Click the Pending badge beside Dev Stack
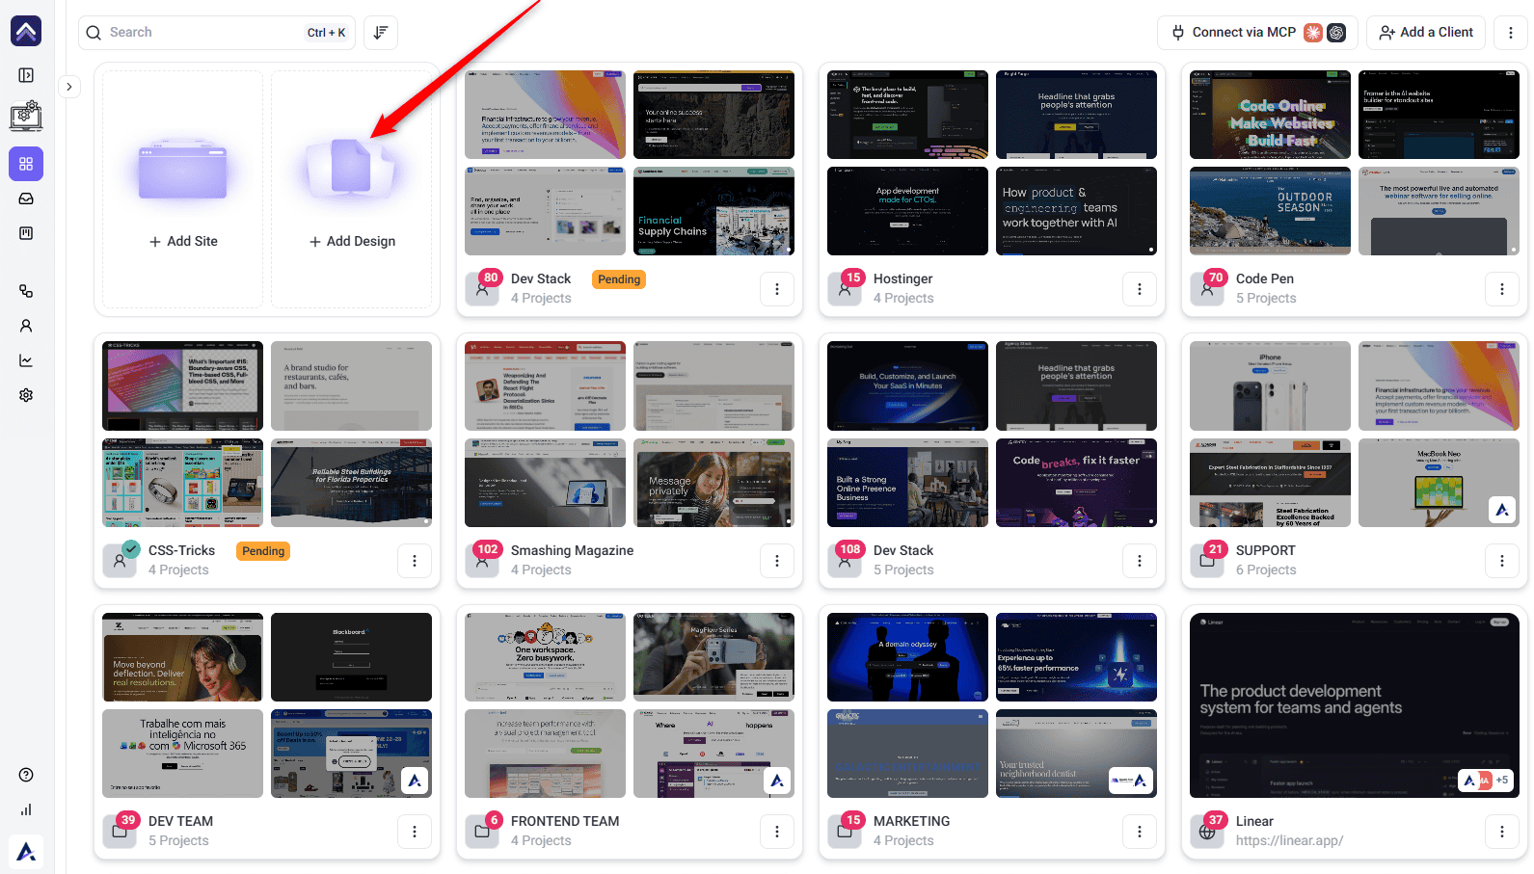Viewport: 1534px width, 874px height. click(x=619, y=279)
